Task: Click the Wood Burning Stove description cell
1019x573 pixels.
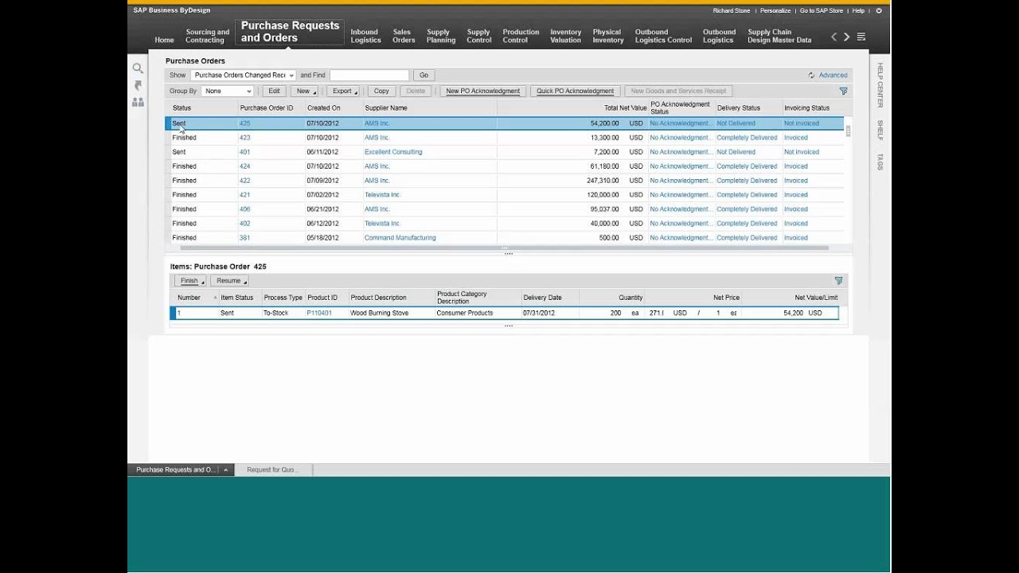Action: pyautogui.click(x=379, y=314)
